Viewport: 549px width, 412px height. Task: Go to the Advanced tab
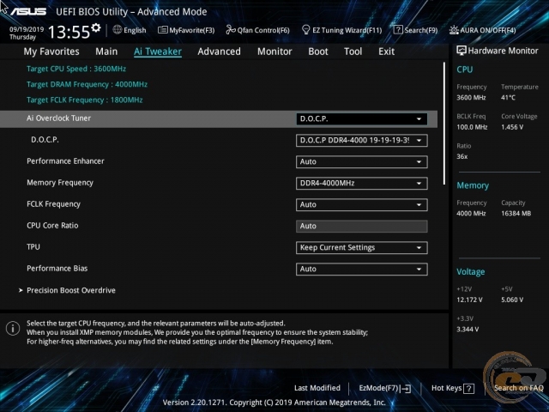pyautogui.click(x=220, y=51)
